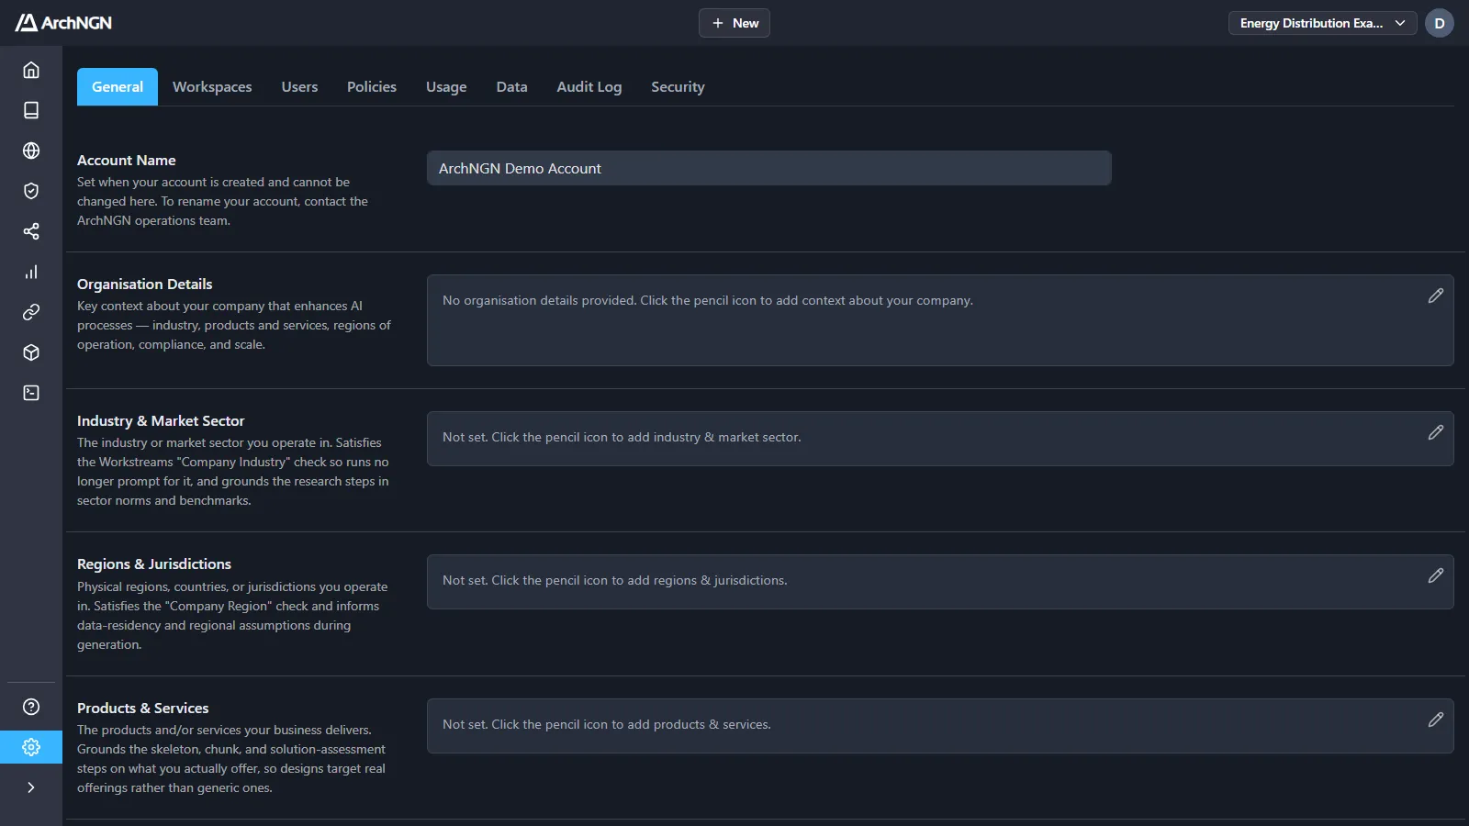Open the book/library sidebar icon
The image size is (1469, 826).
click(x=31, y=110)
